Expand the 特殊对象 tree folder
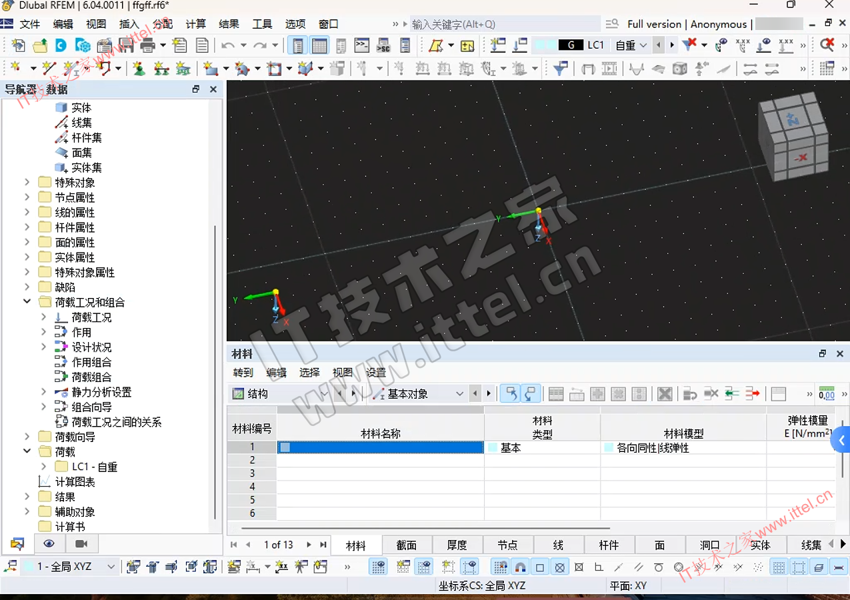The image size is (850, 600). (x=27, y=182)
